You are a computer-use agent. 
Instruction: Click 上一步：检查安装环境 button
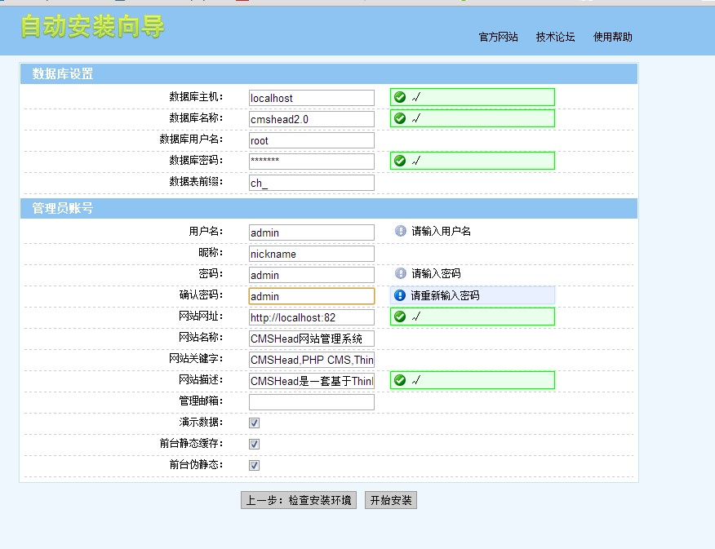coord(298,500)
